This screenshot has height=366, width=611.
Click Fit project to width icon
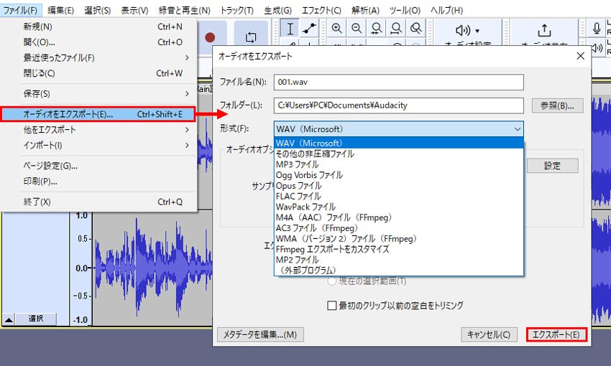396,29
